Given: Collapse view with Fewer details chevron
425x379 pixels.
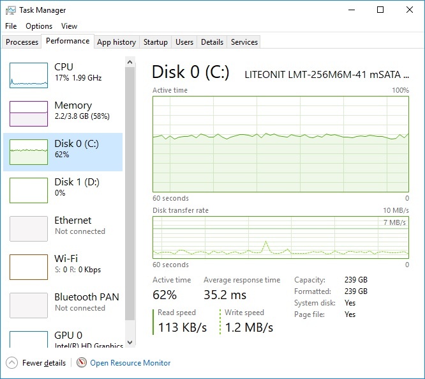Looking at the screenshot, I should tap(11, 363).
